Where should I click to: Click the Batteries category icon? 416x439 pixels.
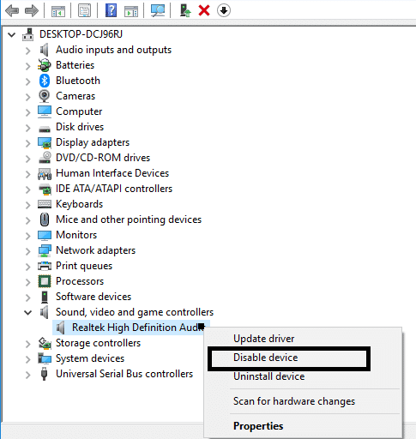[45, 65]
